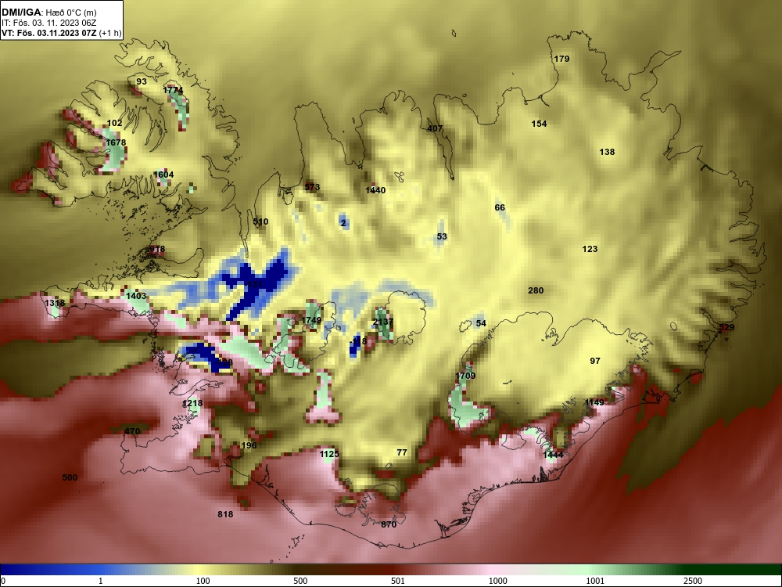
Task: Click the 1001 tick on the legend
Action: [x=595, y=581]
